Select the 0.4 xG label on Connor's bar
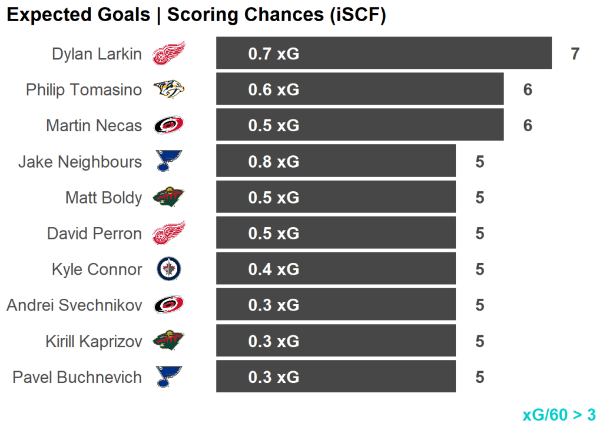Screen dimensions: 603x430 point(274,269)
